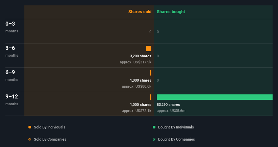Click the 1,000 shares label in 9–12 months row
The width and height of the screenshot is (278, 147).
[141, 105]
